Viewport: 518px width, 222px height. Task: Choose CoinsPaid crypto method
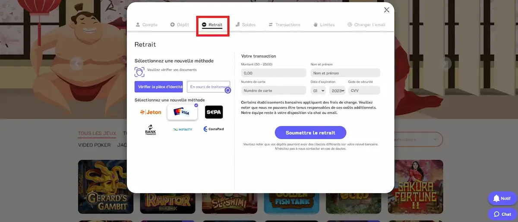[x=214, y=129]
